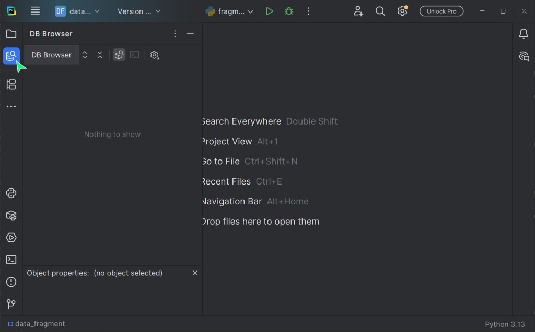
Task: Open the project name dropdown
Action: pyautogui.click(x=77, y=11)
